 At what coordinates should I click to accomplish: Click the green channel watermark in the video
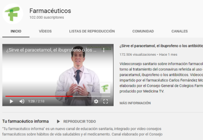tap(105, 88)
